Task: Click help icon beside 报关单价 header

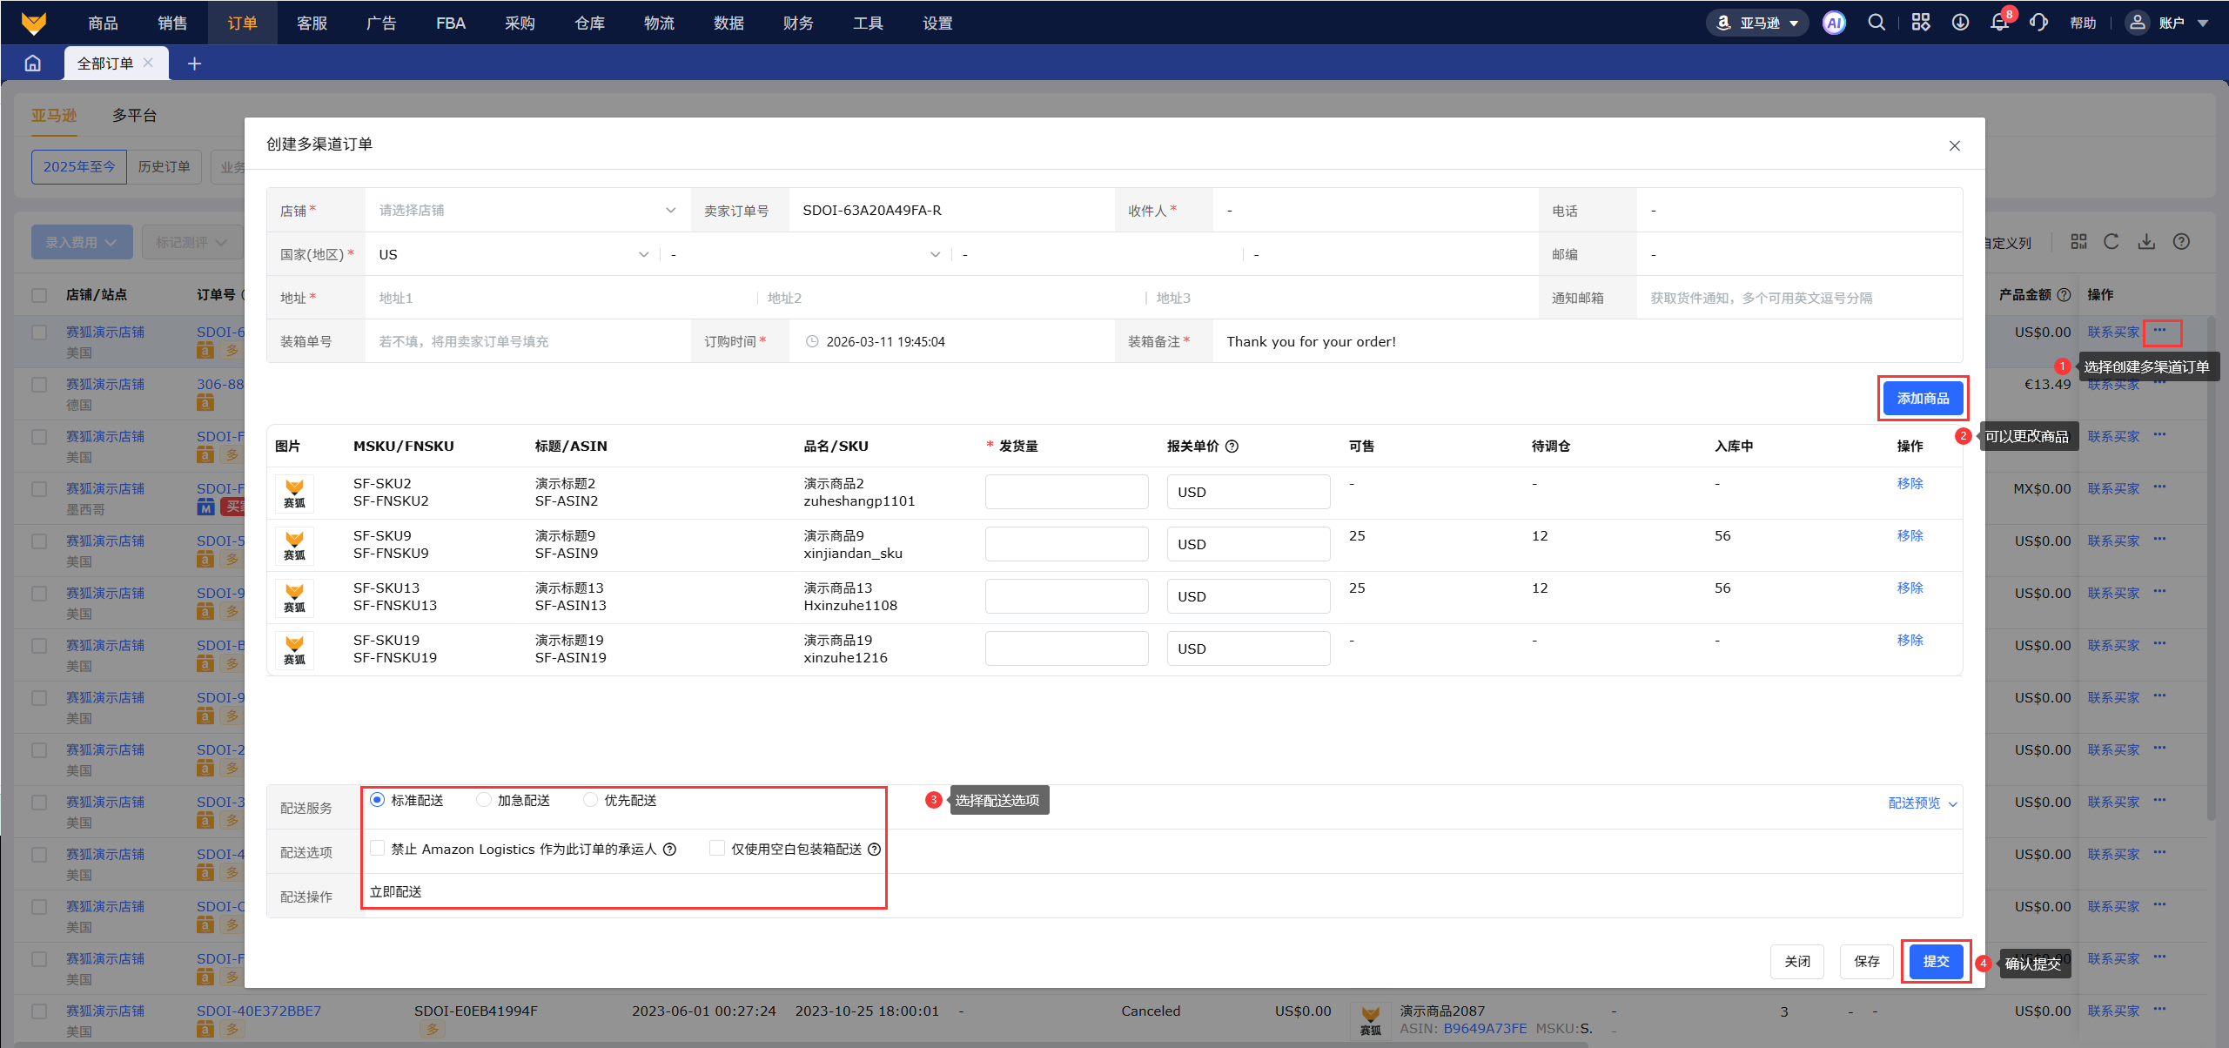Action: (1232, 447)
